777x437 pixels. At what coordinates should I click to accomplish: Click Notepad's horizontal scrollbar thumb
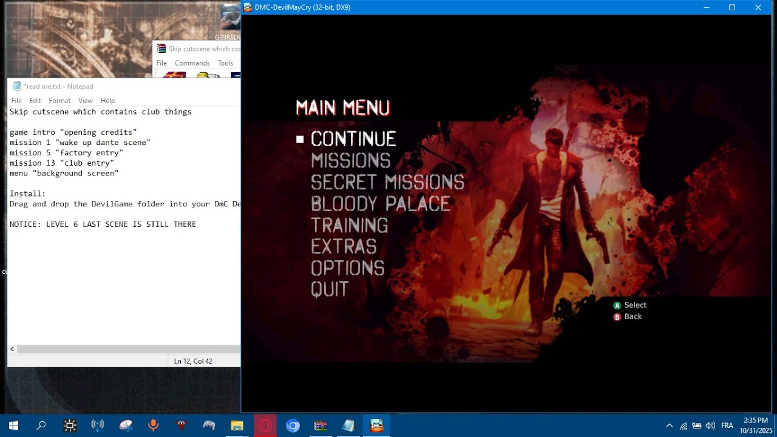pos(129,349)
